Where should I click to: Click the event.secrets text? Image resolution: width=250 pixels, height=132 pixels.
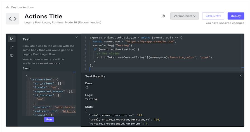[x=50, y=63]
